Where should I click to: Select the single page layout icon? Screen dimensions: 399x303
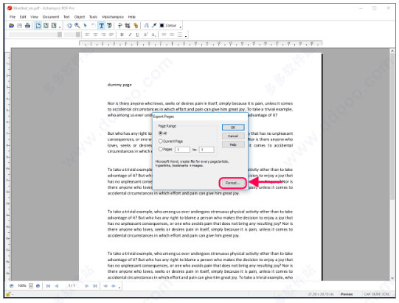tap(38, 26)
